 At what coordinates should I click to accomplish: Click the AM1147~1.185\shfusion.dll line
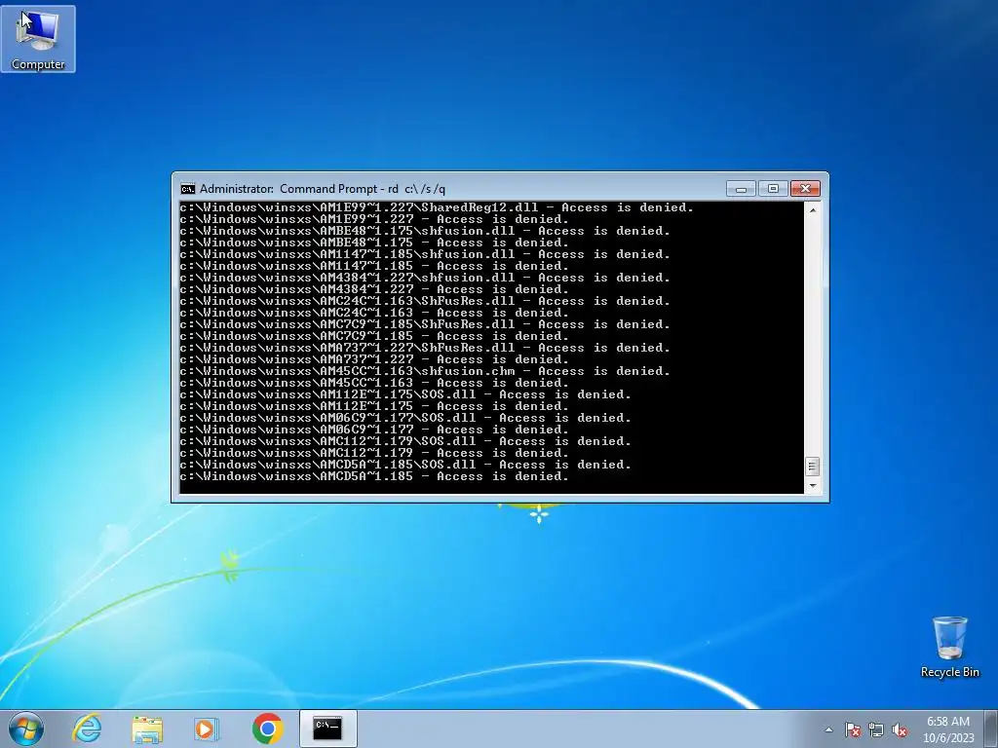[425, 254]
